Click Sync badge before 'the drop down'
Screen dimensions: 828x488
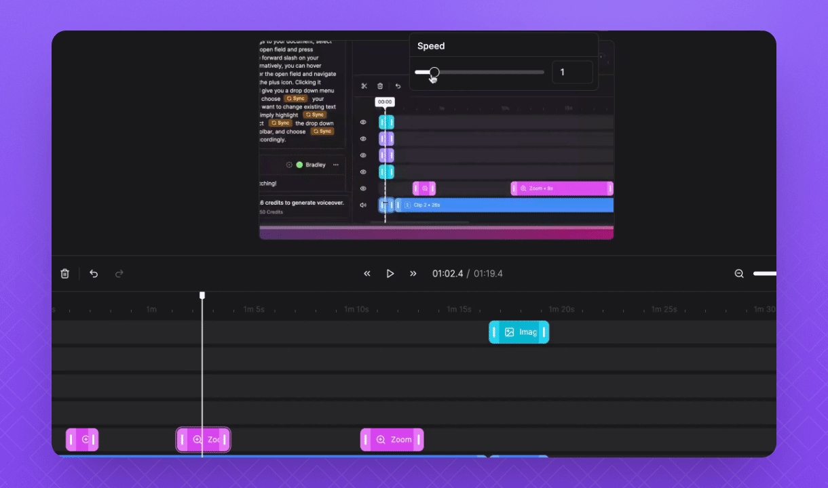click(x=280, y=123)
